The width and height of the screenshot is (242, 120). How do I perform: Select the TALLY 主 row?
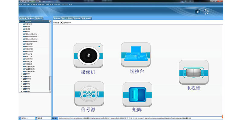click(x=29, y=54)
